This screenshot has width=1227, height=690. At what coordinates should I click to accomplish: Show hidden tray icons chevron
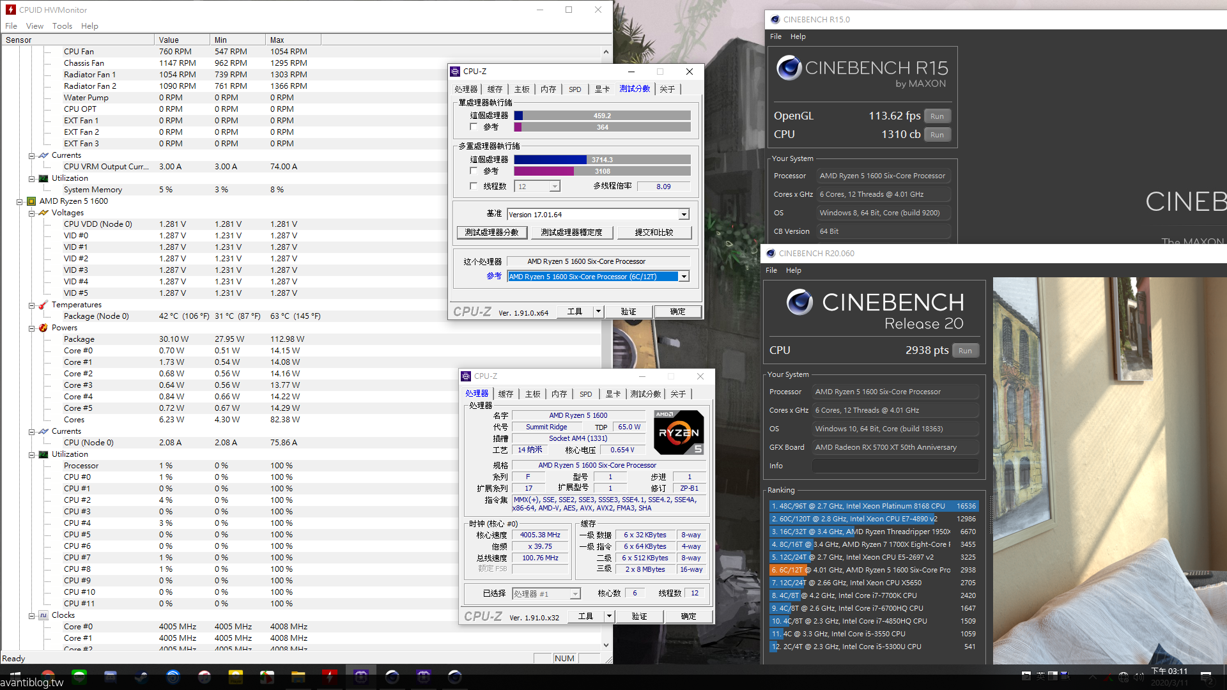click(1092, 677)
